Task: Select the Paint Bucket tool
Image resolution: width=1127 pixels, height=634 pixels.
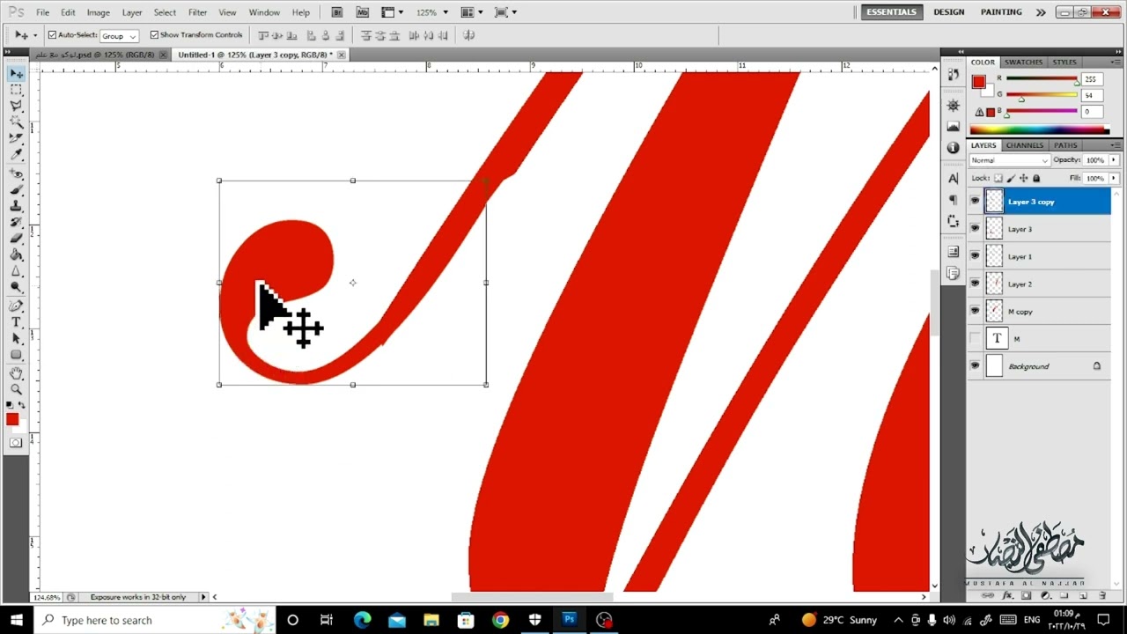Action: click(16, 254)
